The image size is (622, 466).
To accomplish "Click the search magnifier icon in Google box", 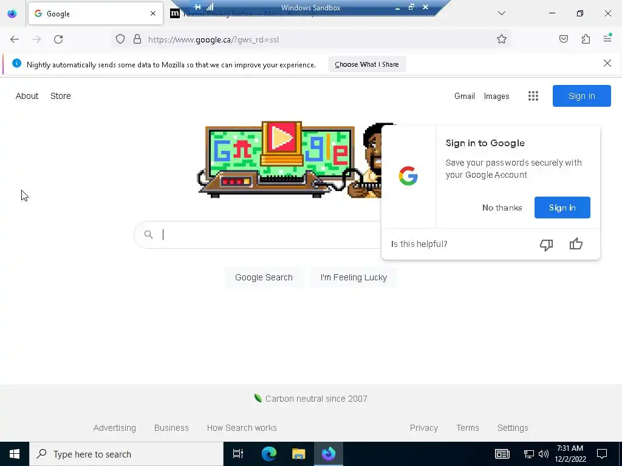I will (x=148, y=235).
